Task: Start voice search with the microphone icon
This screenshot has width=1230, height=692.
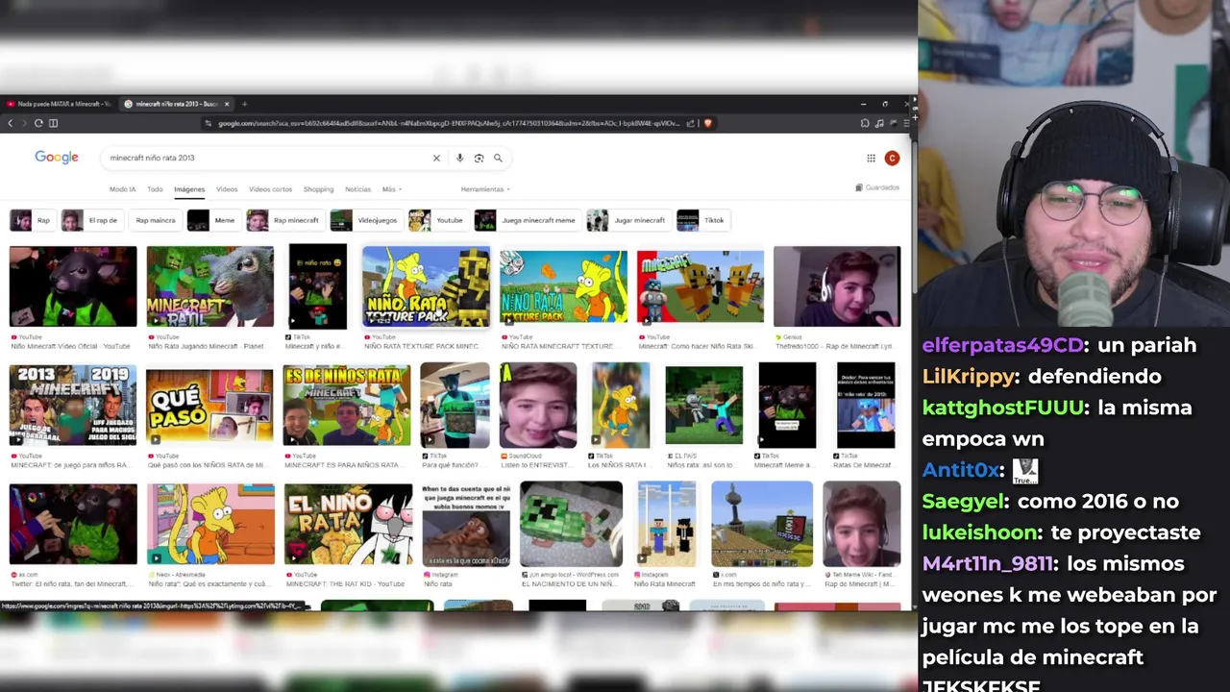Action: point(459,158)
